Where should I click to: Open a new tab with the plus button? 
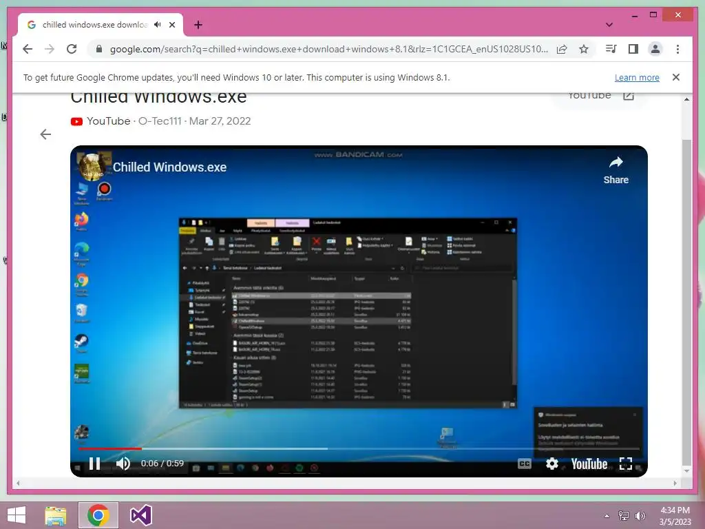pos(198,25)
